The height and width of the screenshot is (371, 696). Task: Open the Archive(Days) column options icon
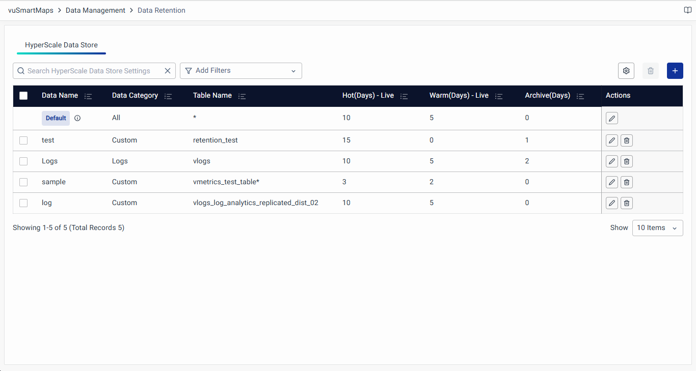click(580, 96)
